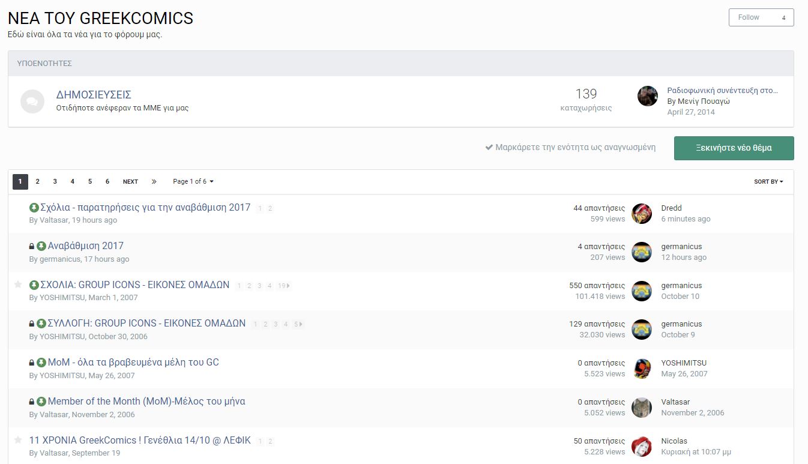Viewport: 808px width, 464px height.
Task: Open Nicolas profile name link
Action: tap(674, 441)
